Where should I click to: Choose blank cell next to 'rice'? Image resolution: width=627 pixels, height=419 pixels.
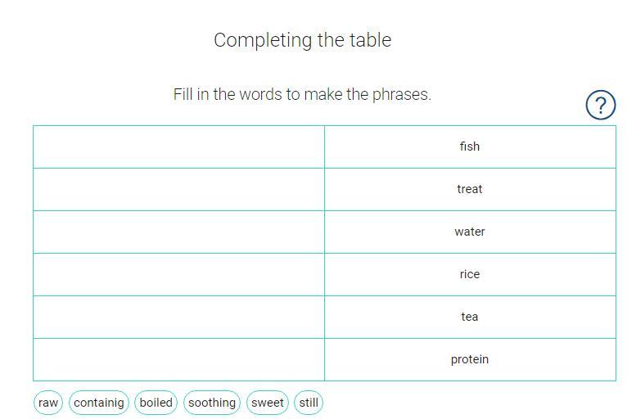(178, 275)
